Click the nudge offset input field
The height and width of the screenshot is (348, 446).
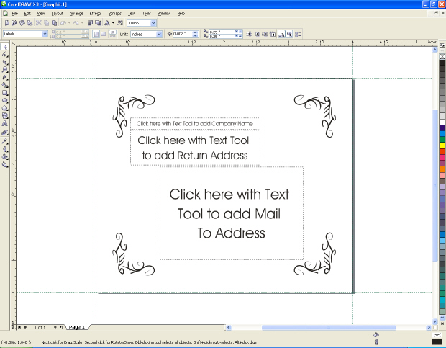pos(183,34)
